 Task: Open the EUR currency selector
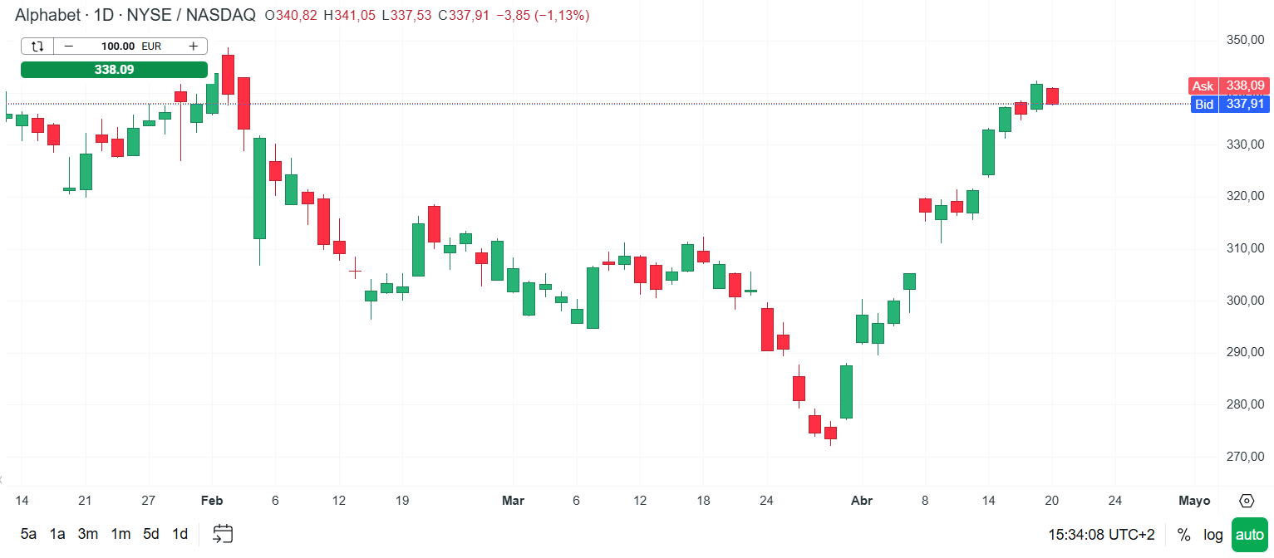tap(151, 46)
